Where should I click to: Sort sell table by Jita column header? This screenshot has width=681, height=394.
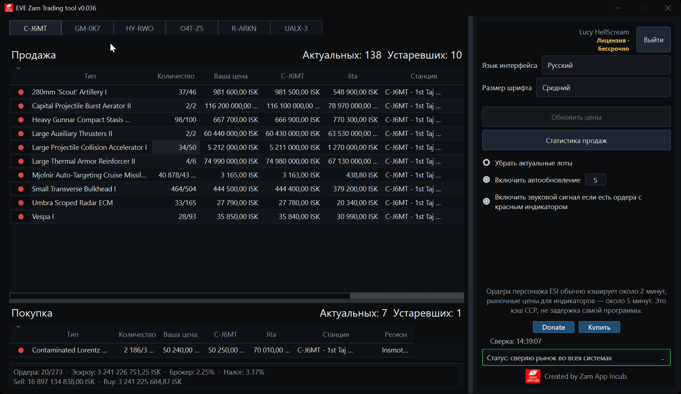[352, 76]
